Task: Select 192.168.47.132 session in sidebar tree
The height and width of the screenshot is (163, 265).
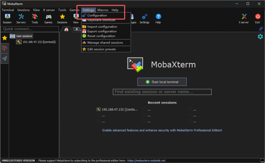Action: coord(36,42)
